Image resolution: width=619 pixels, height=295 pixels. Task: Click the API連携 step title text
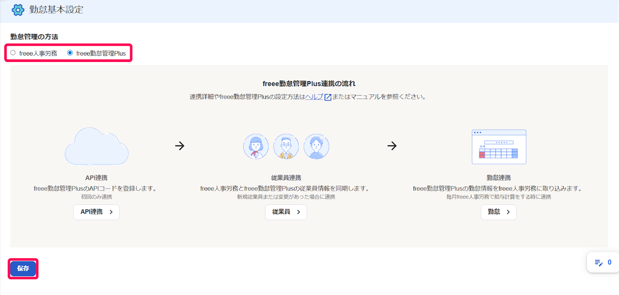click(96, 178)
